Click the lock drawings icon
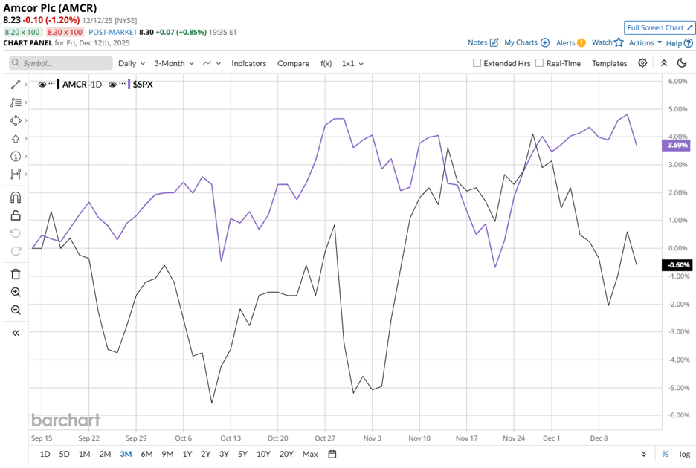Screen dimensions: 696x468 coord(16,215)
